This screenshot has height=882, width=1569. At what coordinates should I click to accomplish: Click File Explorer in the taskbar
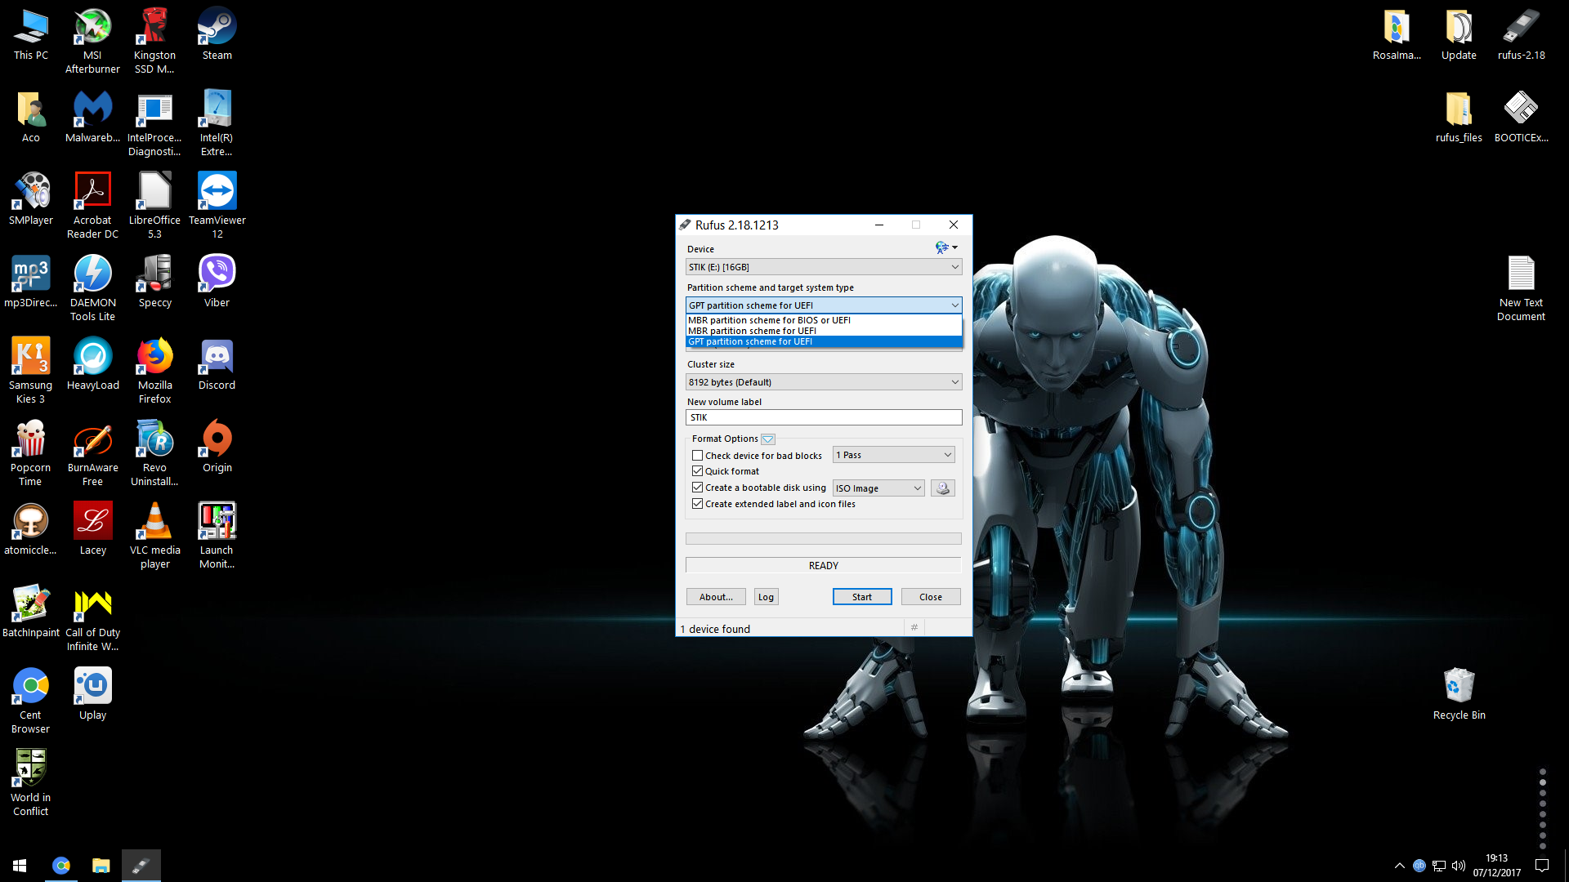[101, 866]
